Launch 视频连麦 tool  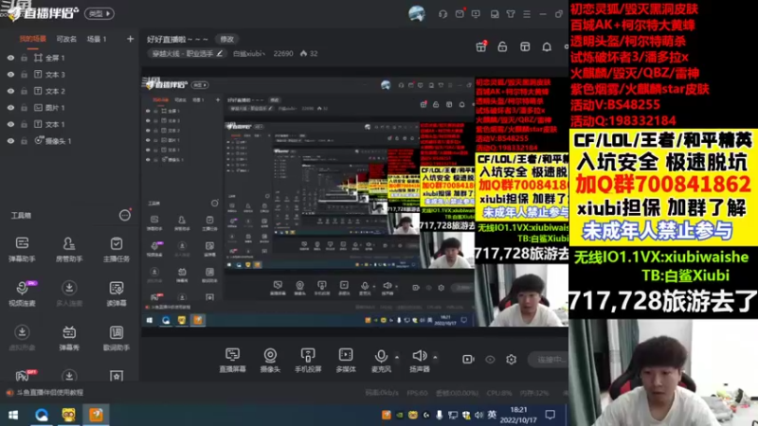tap(22, 293)
